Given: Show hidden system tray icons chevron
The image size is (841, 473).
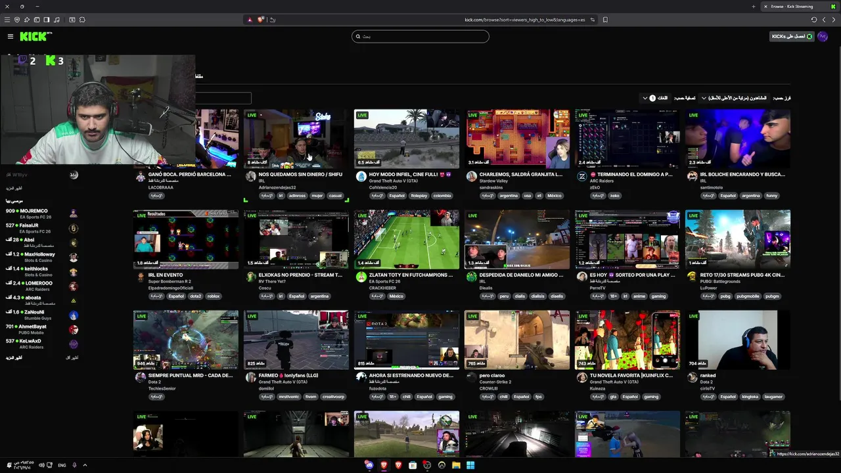Looking at the screenshot, I should [85, 465].
